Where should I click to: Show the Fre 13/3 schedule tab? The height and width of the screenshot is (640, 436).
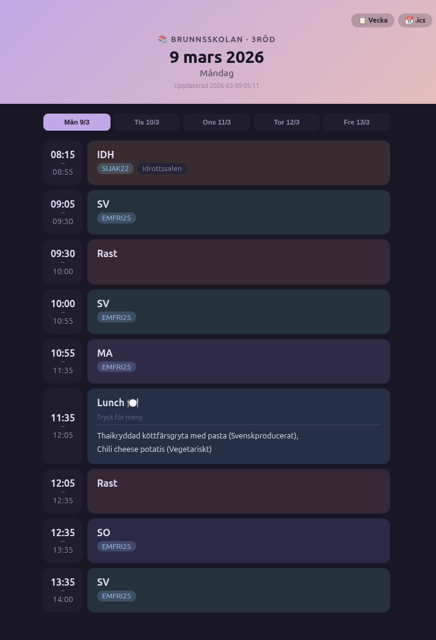[x=357, y=122]
